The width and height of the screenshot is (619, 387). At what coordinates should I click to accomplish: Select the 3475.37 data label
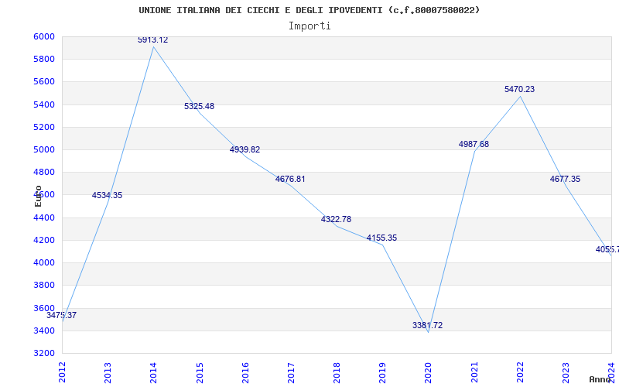pos(61,315)
